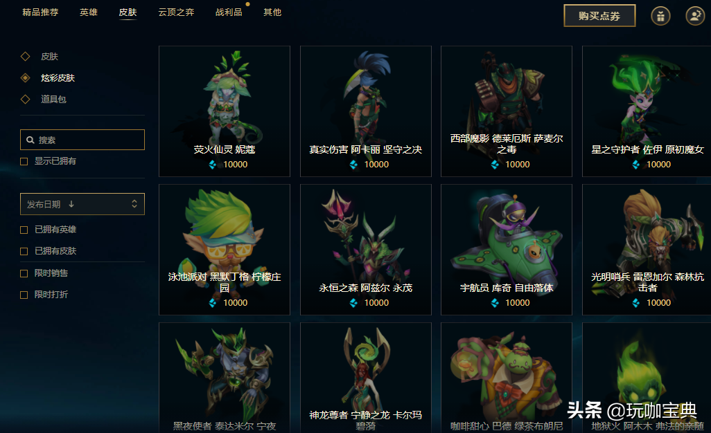Switch to the 英雄 tab
The height and width of the screenshot is (433, 711).
tap(89, 12)
